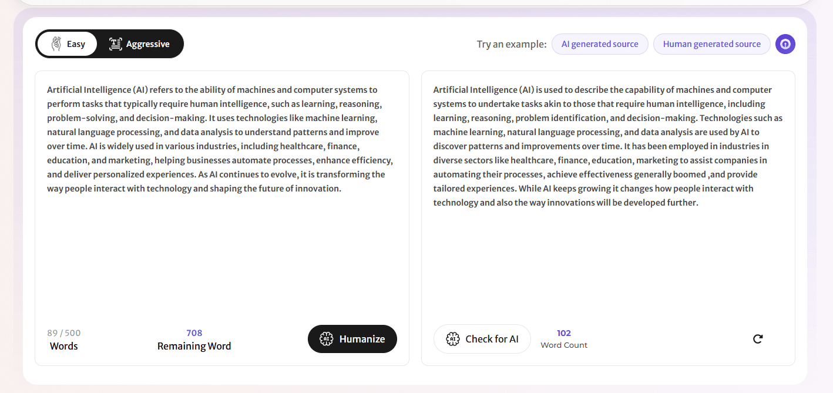
Task: Run Check for AI on output
Action: [482, 339]
